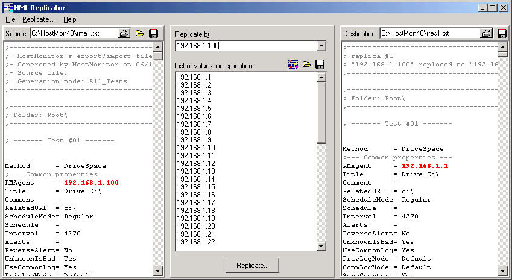Click '; Folder: Root\' in destination pane
Viewport: 512px width, 280px height.
coord(374,98)
